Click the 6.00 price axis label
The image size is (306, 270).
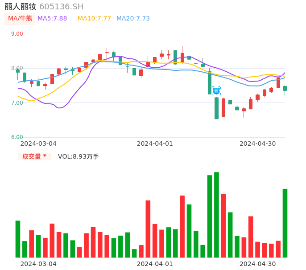[17, 137]
